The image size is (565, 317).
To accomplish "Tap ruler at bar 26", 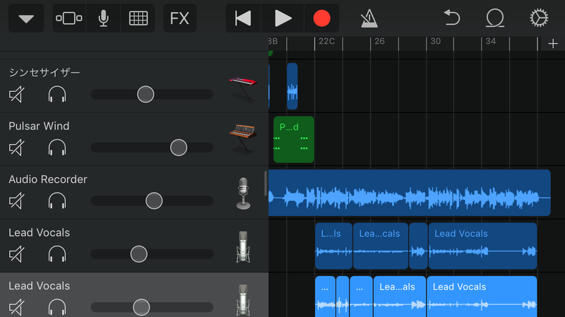I will tap(379, 41).
